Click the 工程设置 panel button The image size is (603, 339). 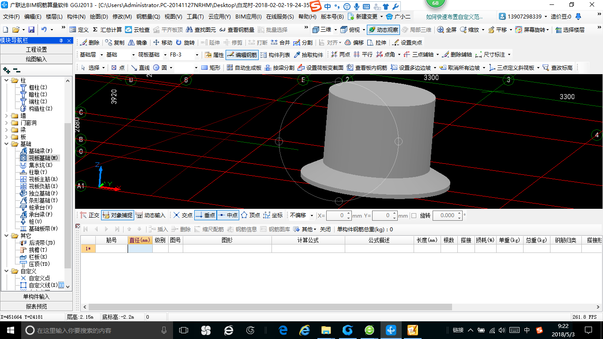(x=36, y=49)
